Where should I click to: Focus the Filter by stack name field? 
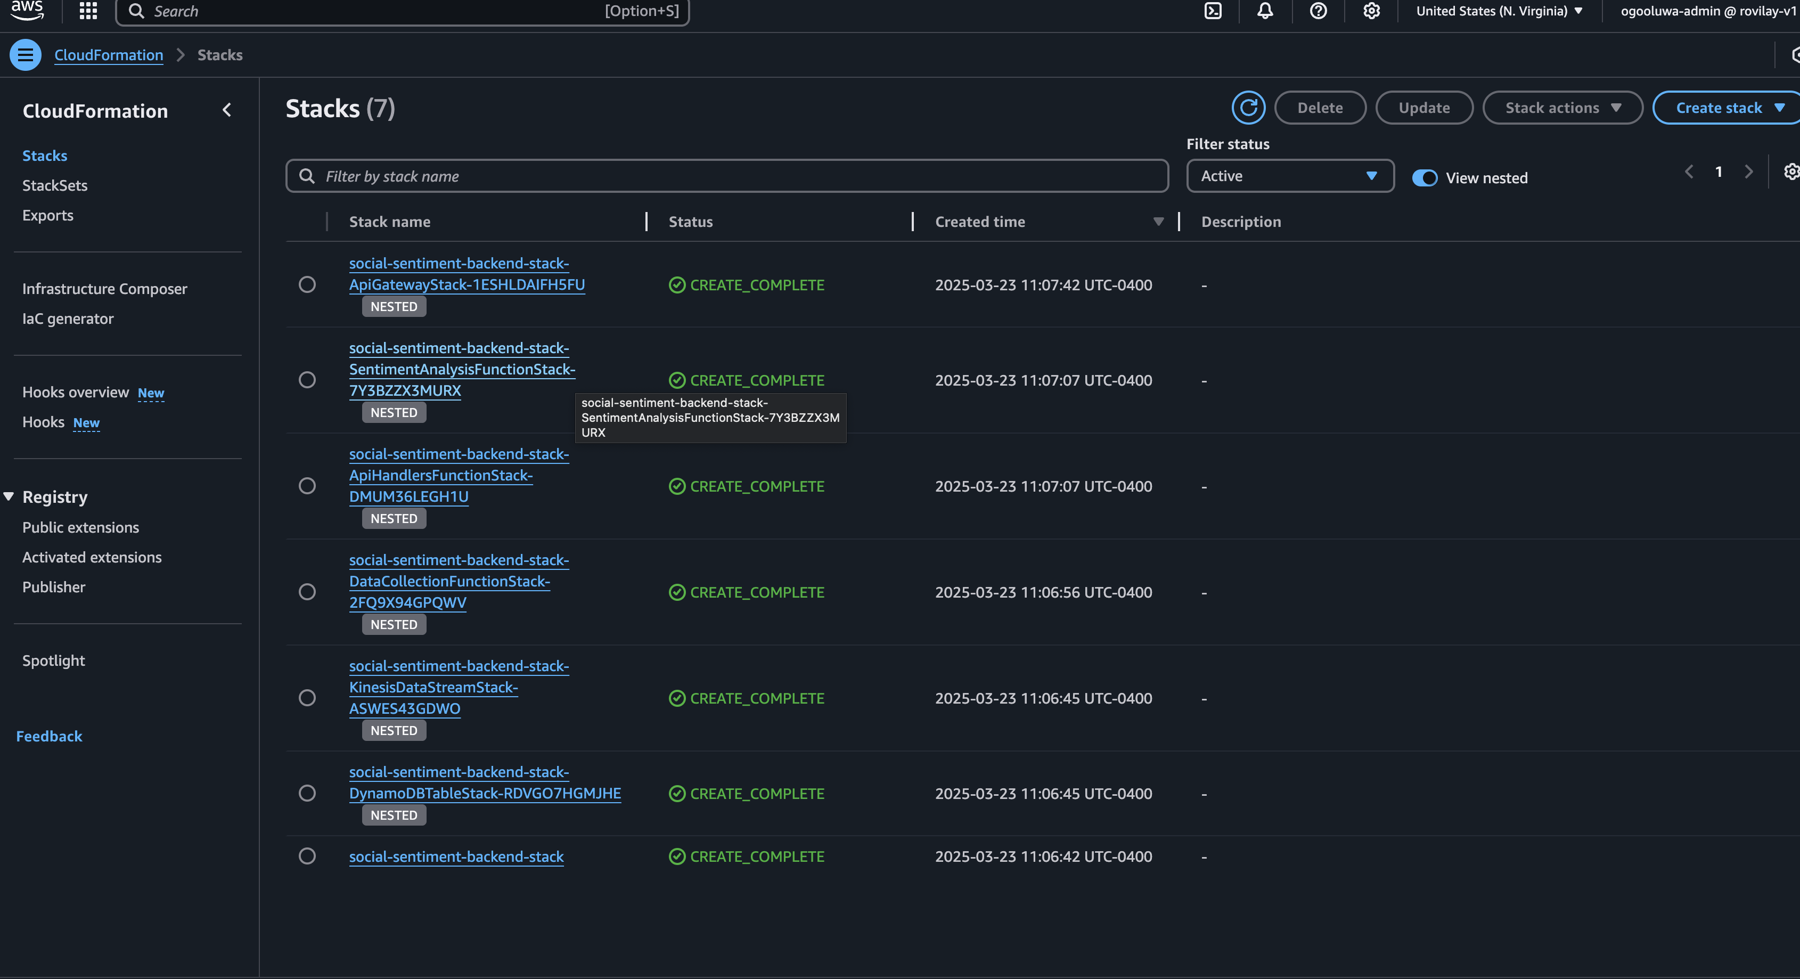click(727, 176)
